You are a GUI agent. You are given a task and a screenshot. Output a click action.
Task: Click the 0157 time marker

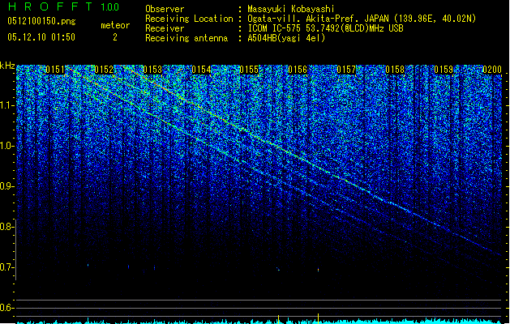[346, 70]
